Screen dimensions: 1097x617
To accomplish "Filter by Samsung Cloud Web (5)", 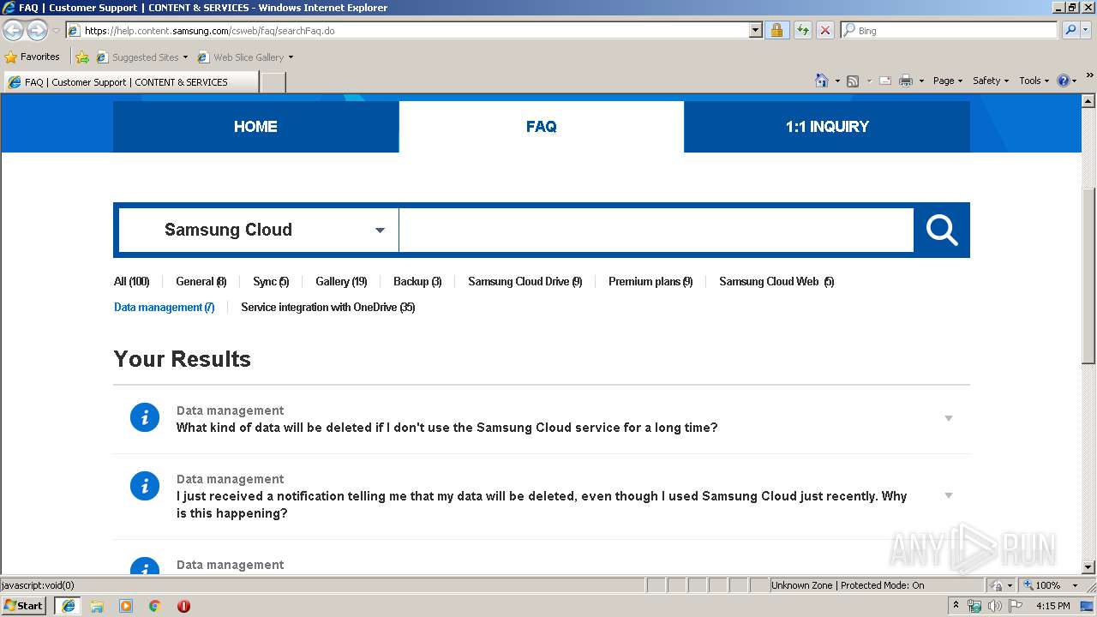I will pyautogui.click(x=776, y=281).
